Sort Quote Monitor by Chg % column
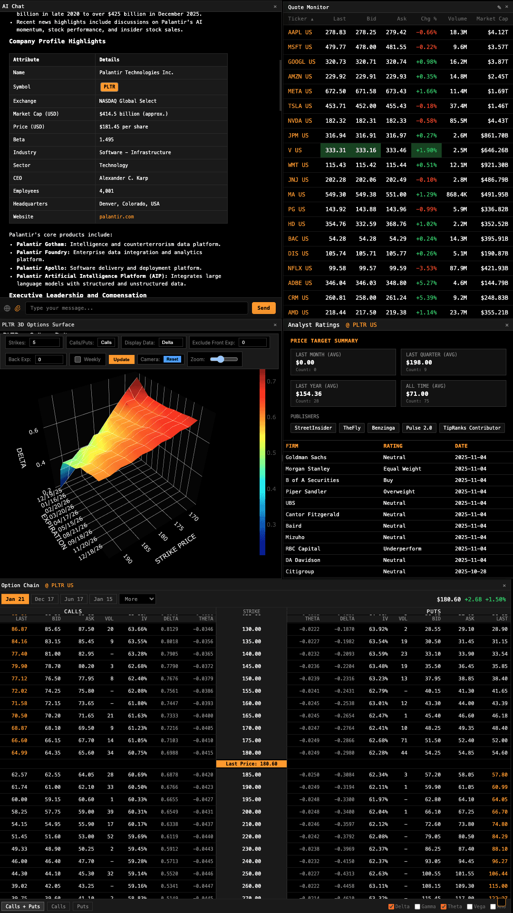Screen dimensions: 513x913 (428, 19)
